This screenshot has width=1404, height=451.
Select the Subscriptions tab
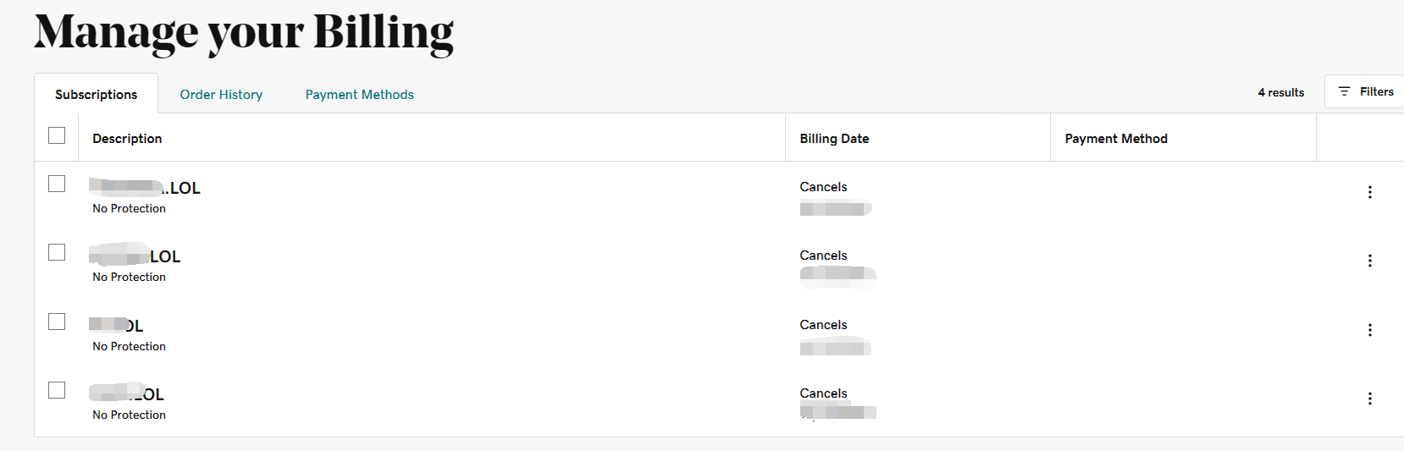point(96,95)
